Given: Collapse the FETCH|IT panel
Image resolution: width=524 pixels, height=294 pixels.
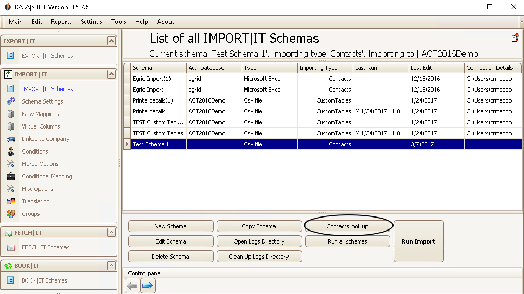Looking at the screenshot, I should tap(111, 232).
